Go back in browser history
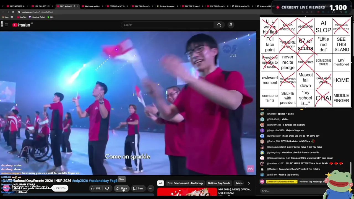The image size is (354, 199). (3, 12)
